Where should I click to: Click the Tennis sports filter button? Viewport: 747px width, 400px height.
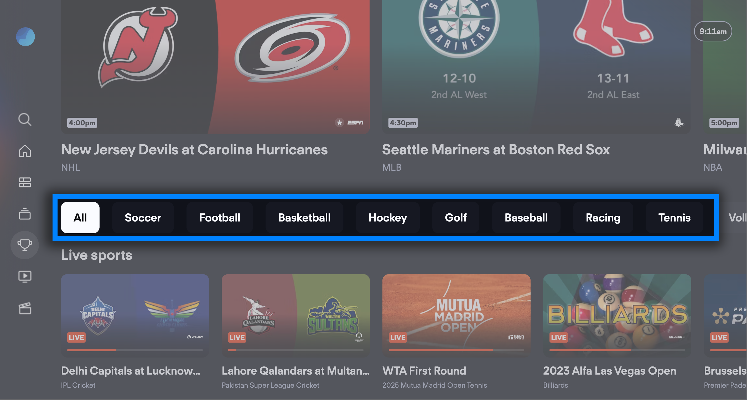[x=674, y=218]
